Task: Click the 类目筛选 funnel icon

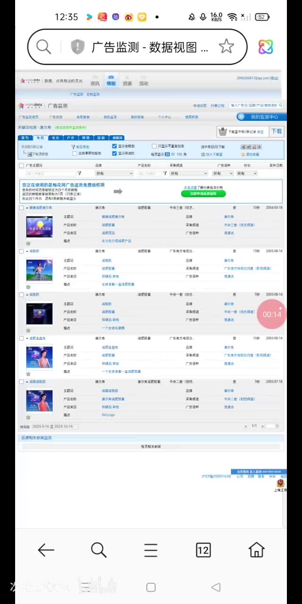Action: pyautogui.click(x=73, y=147)
